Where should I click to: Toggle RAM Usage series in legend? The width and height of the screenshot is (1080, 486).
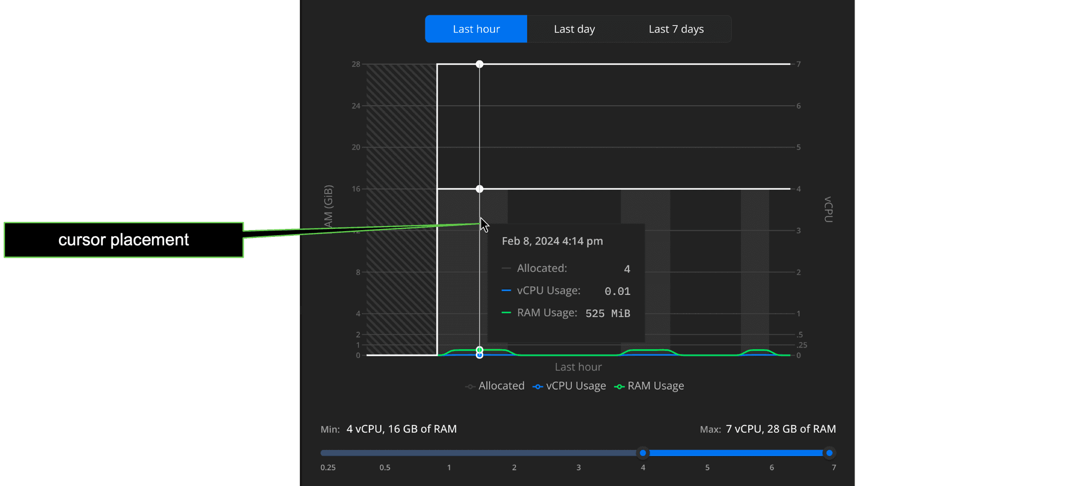pyautogui.click(x=649, y=386)
